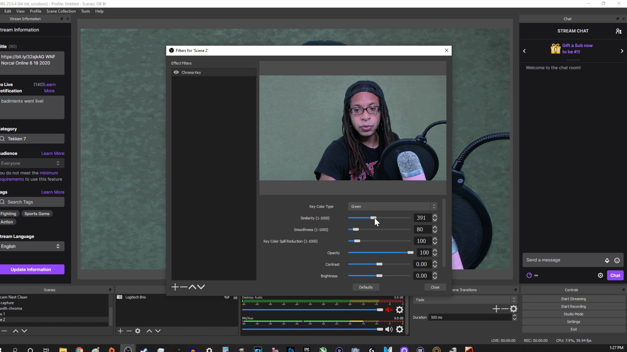Image resolution: width=627 pixels, height=352 pixels.
Task: Add a new effect filter with plus icon
Action: coord(175,287)
